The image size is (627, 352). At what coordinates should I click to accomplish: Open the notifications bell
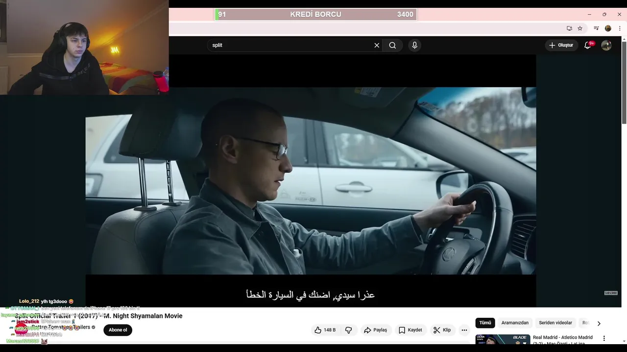point(588,45)
